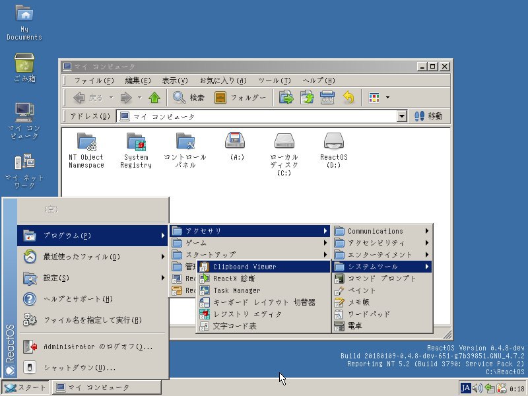Open the 表示(V) menu
528x396 pixels.
pyautogui.click(x=175, y=81)
